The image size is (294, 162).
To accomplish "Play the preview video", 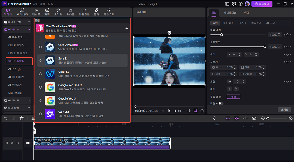I will coord(169,111).
